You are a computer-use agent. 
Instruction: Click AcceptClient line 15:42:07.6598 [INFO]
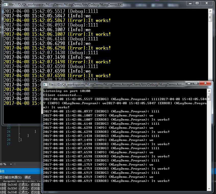coord(98,152)
